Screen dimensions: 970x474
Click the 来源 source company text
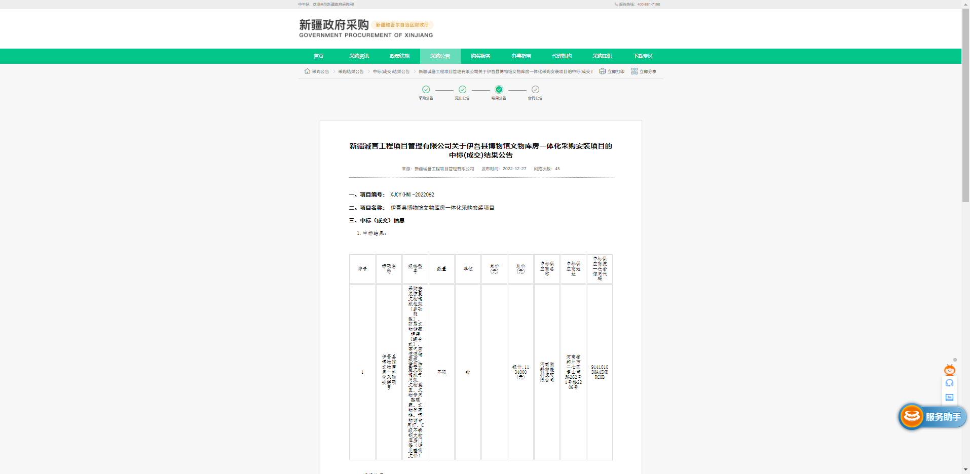(x=438, y=169)
